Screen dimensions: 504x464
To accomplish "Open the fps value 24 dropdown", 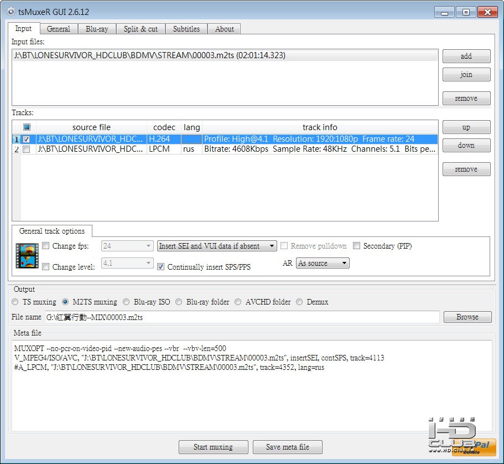I will pyautogui.click(x=127, y=246).
